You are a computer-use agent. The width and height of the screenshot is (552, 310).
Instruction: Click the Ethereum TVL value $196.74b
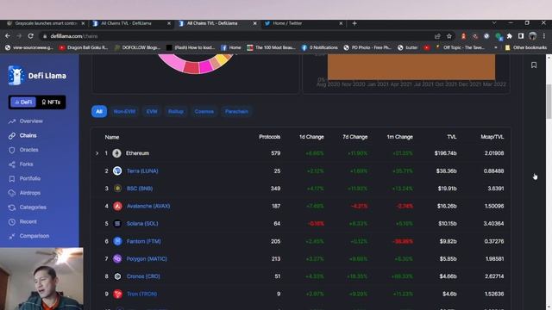[445, 153]
